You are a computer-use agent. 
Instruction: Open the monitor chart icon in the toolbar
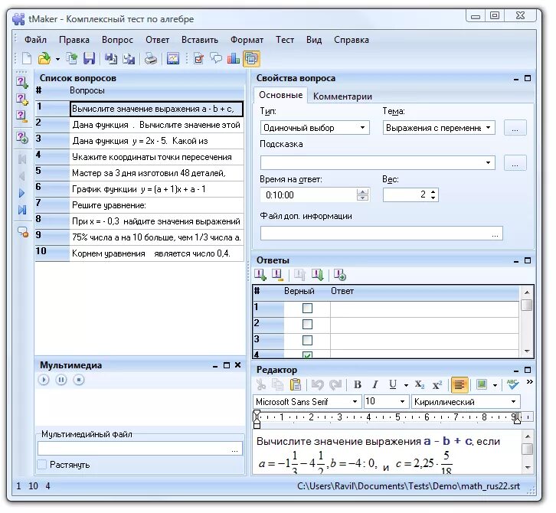tap(173, 58)
